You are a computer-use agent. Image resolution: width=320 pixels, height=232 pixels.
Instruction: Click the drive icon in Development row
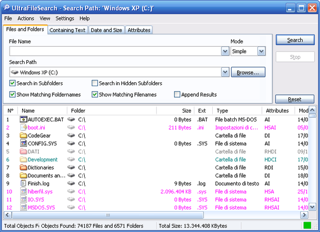pyautogui.click(x=71, y=159)
